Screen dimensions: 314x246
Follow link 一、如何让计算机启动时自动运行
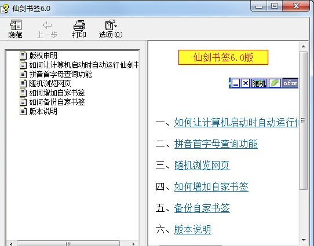click(x=236, y=122)
